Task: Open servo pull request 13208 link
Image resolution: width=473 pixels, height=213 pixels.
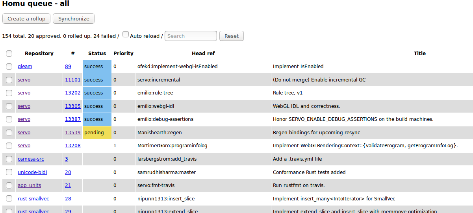Action: (73, 146)
